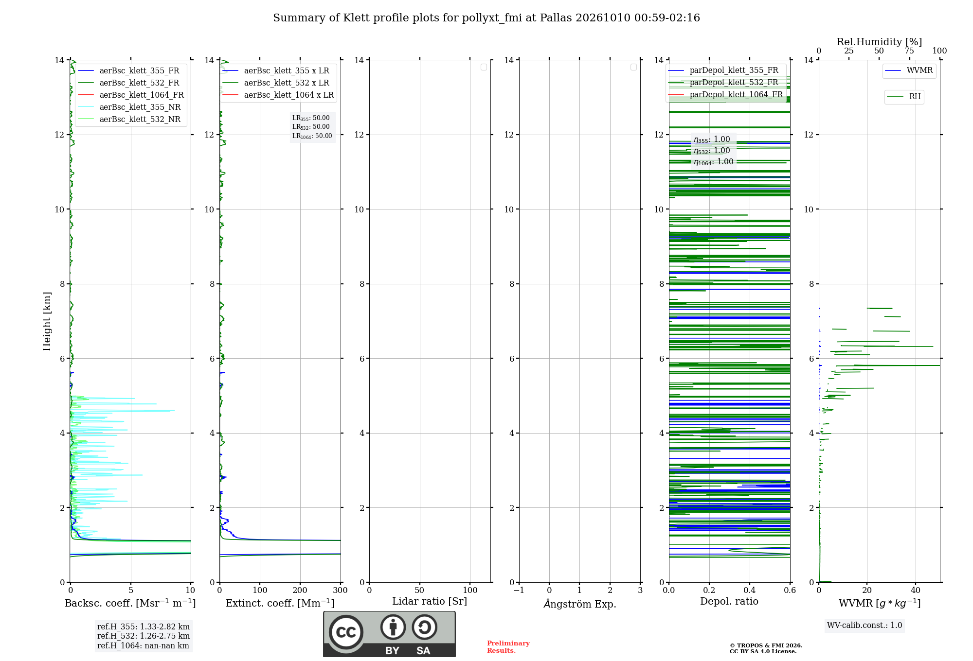The image size is (973, 661).
Task: Click the ref.H_532: 1.26-2.75 km text
Action: click(x=144, y=636)
